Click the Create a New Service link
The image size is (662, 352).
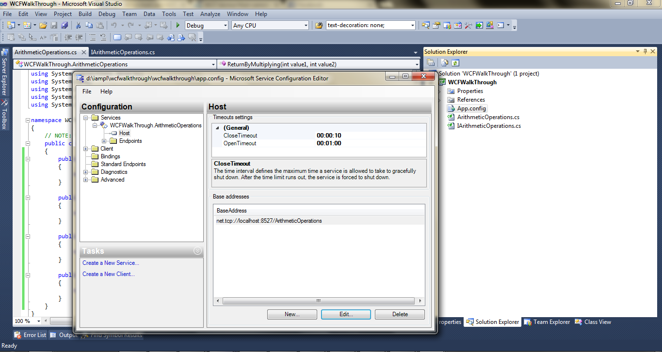111,263
